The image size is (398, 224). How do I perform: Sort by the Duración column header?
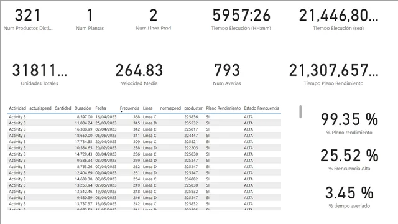click(x=83, y=108)
